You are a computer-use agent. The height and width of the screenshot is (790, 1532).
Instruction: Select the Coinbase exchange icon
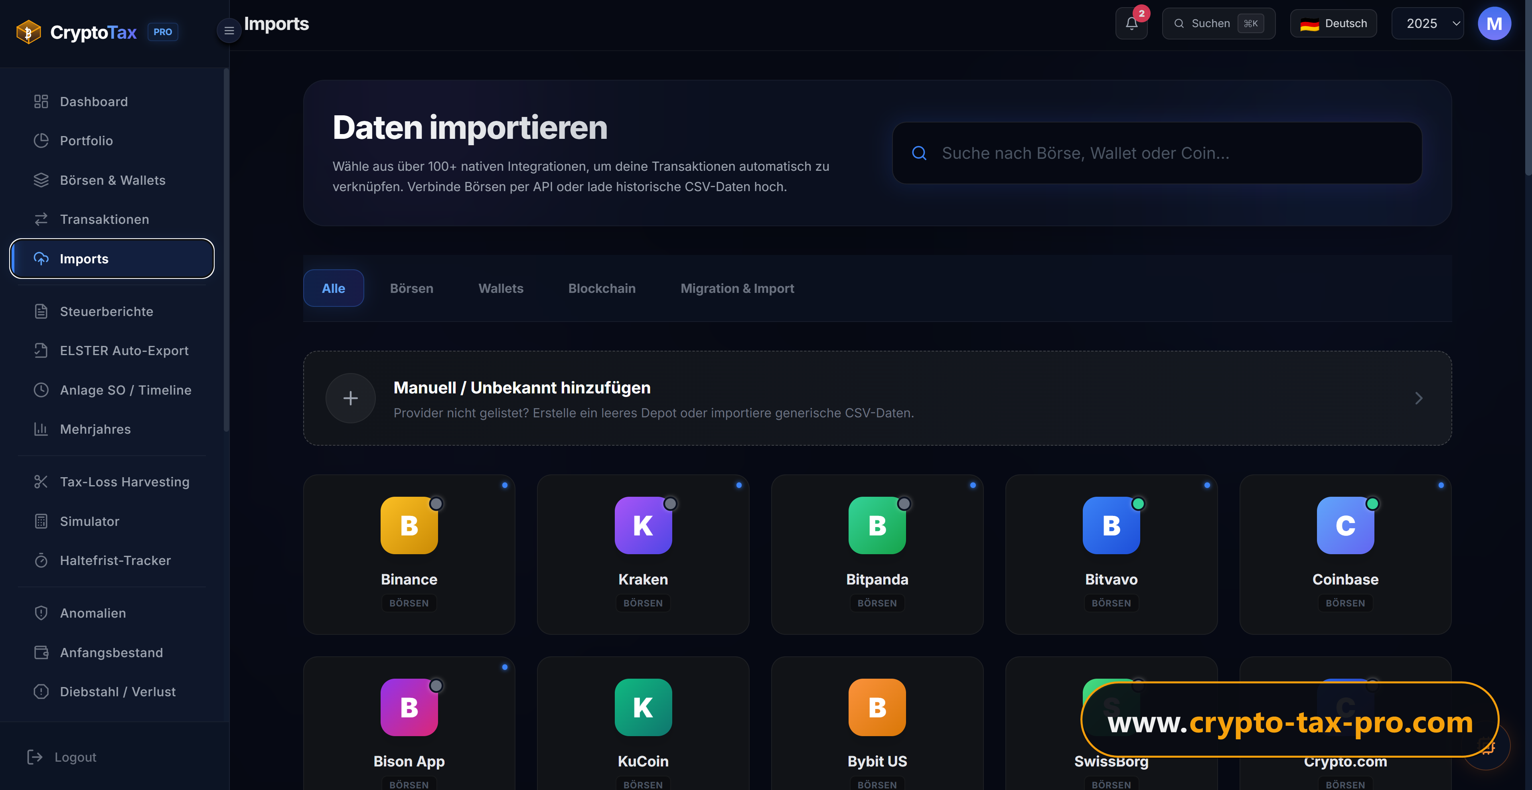point(1345,525)
